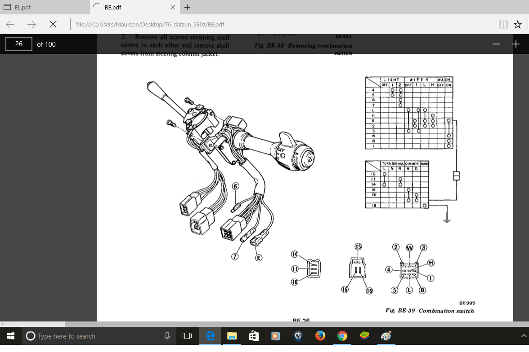Click the Cortana microphone icon
This screenshot has width=529, height=352.
point(167,336)
